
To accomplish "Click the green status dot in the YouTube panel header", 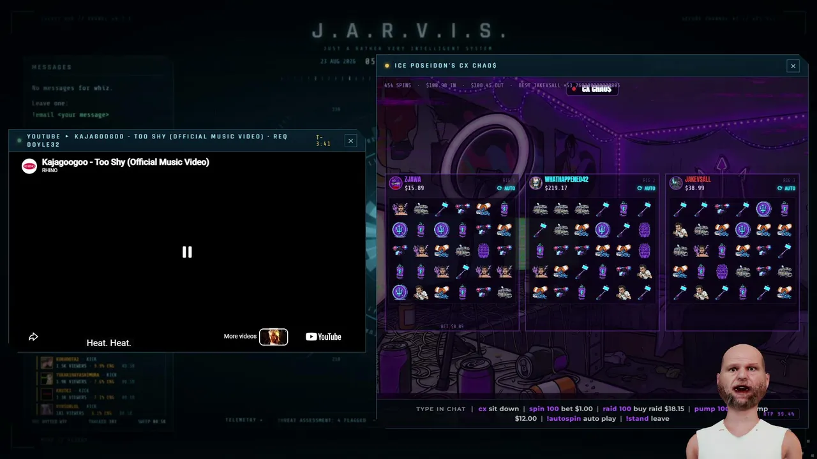I will (19, 140).
